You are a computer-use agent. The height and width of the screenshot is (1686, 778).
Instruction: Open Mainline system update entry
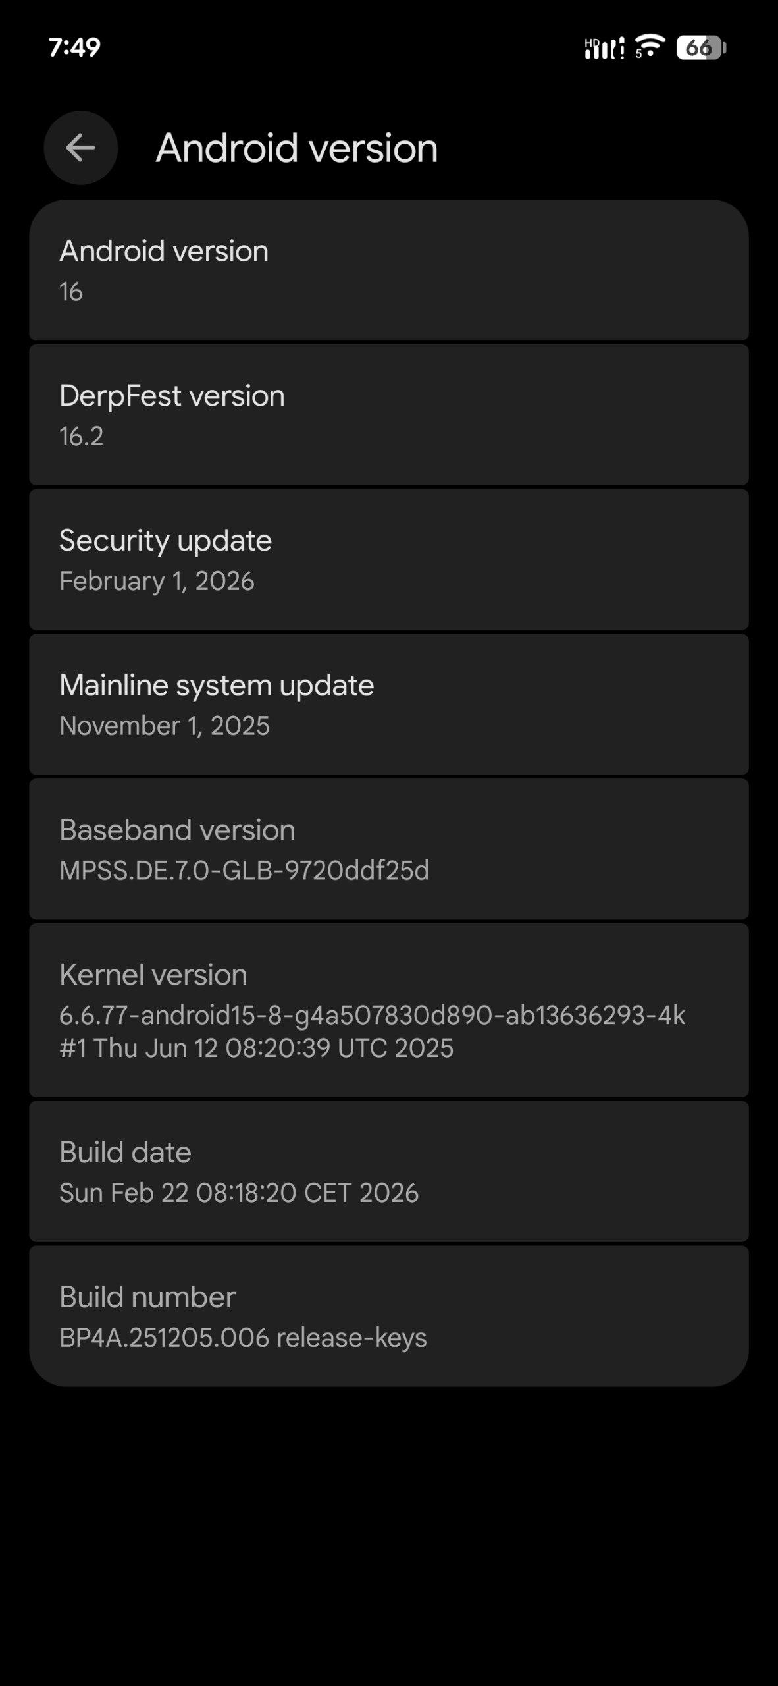tap(388, 705)
